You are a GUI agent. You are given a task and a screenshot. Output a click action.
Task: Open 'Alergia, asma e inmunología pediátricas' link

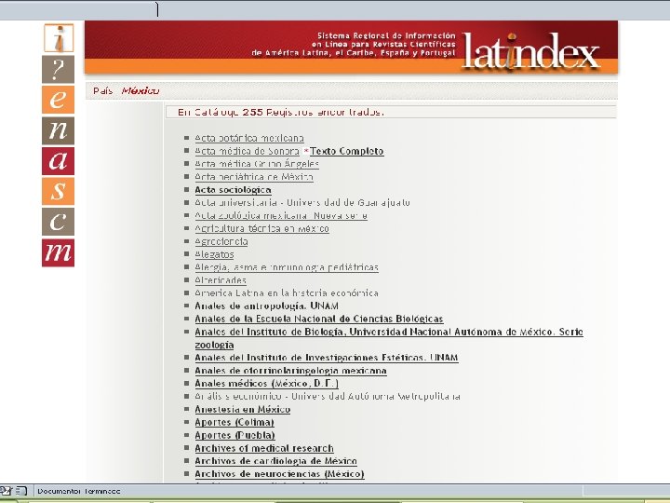pyautogui.click(x=287, y=267)
